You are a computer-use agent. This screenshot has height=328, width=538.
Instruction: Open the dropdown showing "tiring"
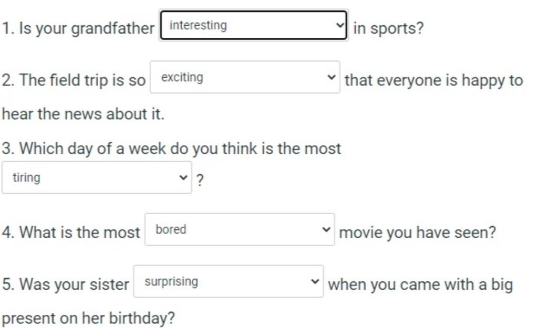[96, 177]
